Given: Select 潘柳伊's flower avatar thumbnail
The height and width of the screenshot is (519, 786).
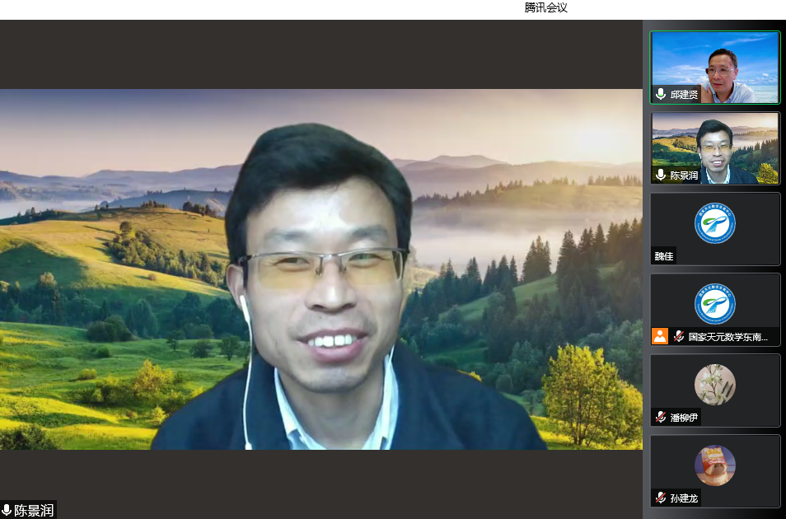Looking at the screenshot, I should (715, 385).
